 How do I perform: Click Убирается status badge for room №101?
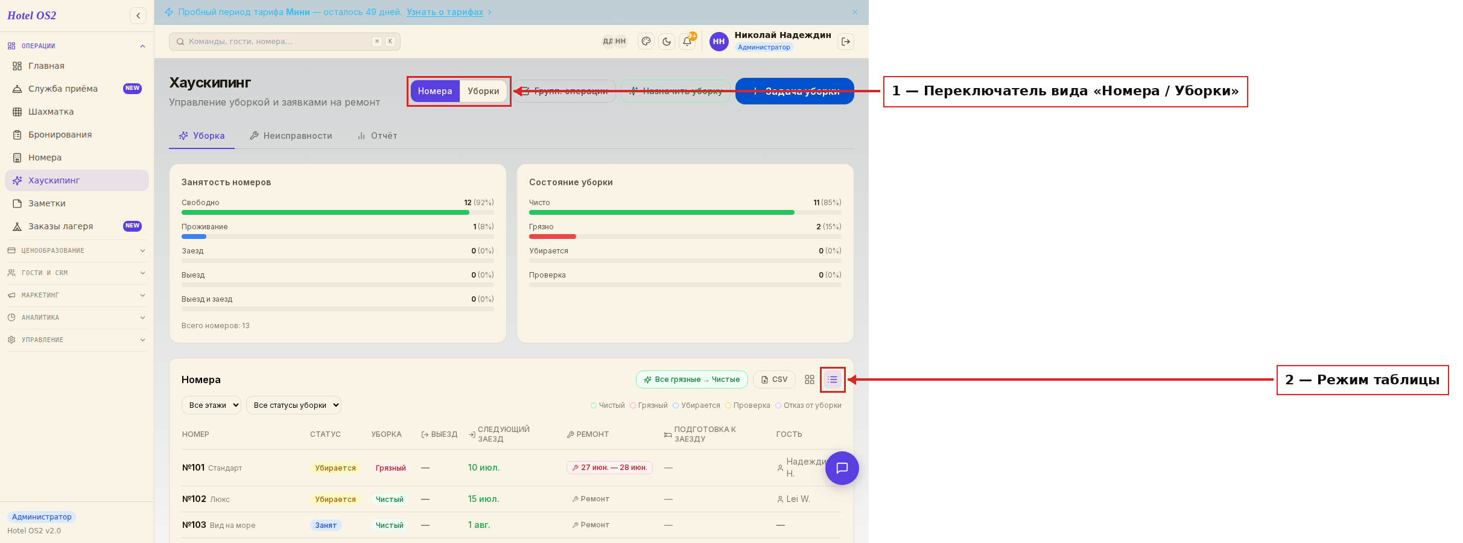tap(335, 468)
